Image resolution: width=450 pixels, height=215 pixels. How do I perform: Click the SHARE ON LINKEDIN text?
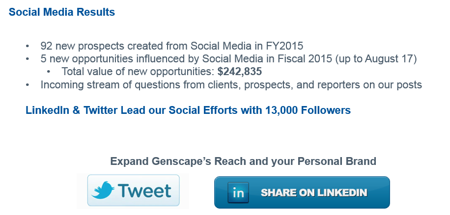pos(313,193)
